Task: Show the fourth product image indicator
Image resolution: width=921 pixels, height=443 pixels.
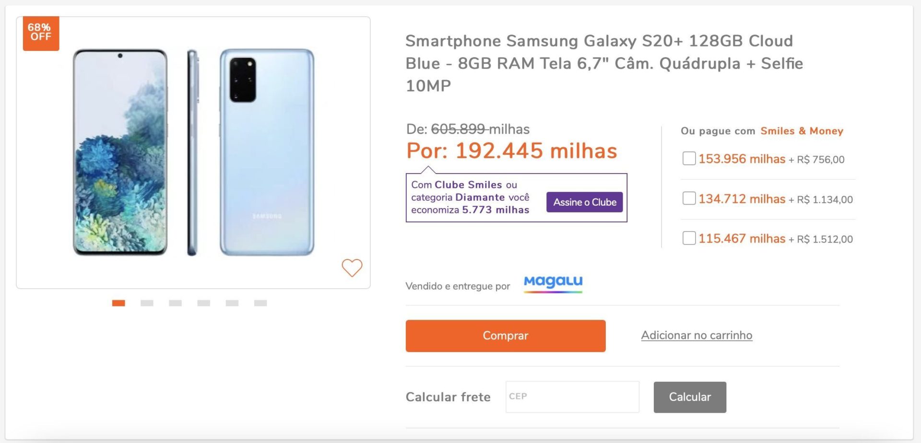Action: pyautogui.click(x=203, y=303)
